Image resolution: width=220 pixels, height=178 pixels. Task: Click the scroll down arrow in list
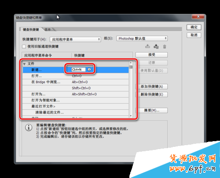click(131, 116)
